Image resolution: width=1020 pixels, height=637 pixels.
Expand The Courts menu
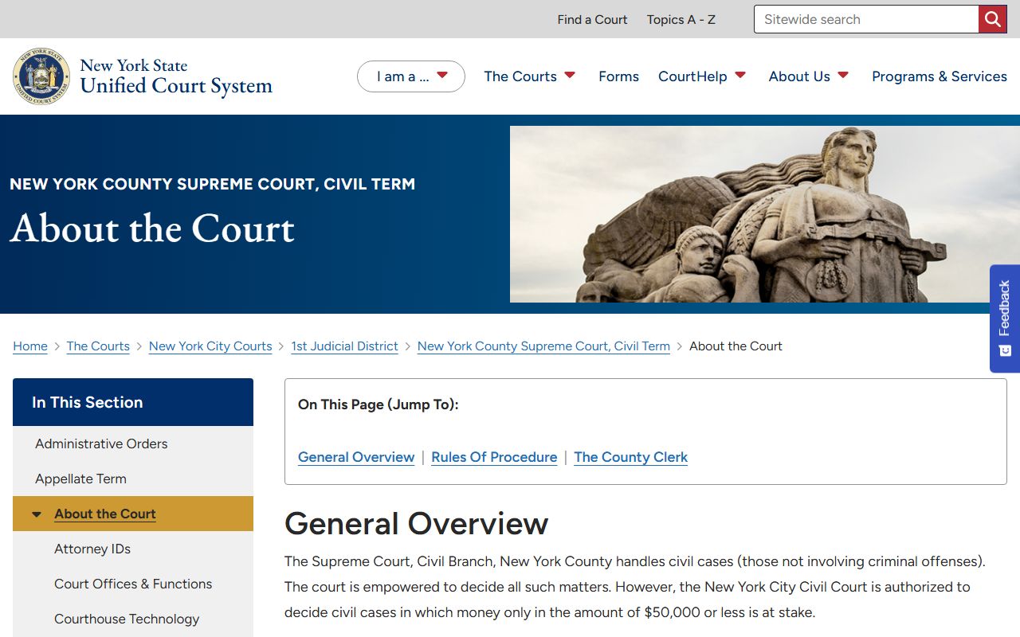[530, 76]
